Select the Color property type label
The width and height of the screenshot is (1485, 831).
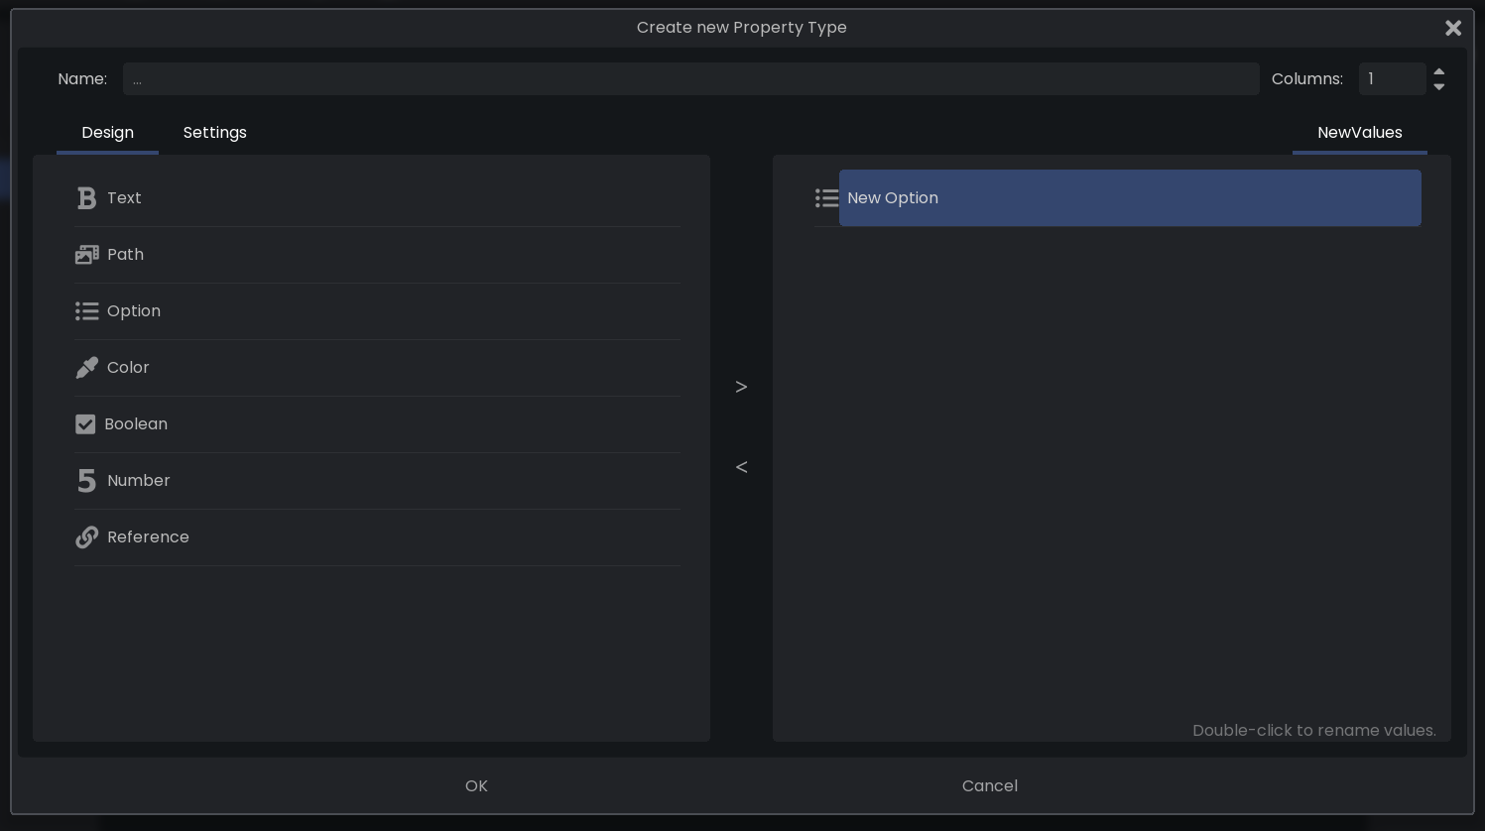click(128, 368)
